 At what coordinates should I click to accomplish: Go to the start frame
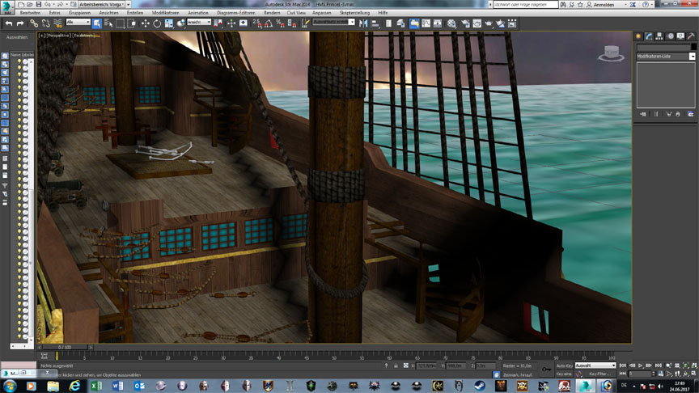[x=623, y=366]
